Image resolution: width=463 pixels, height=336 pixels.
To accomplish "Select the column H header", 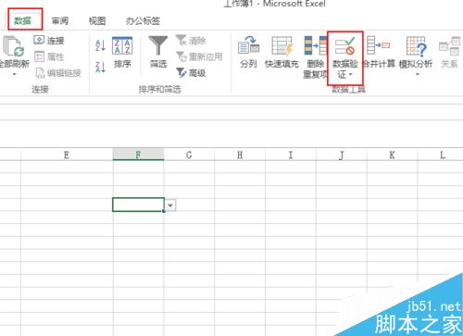I will point(240,155).
